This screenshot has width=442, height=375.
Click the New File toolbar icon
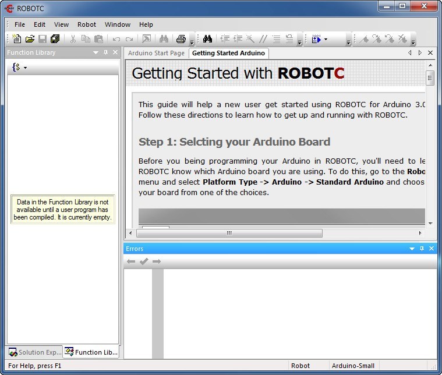(x=17, y=39)
